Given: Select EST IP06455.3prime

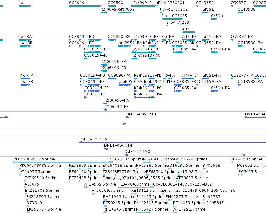Looking at the screenshot, I should tap(240, 175).
